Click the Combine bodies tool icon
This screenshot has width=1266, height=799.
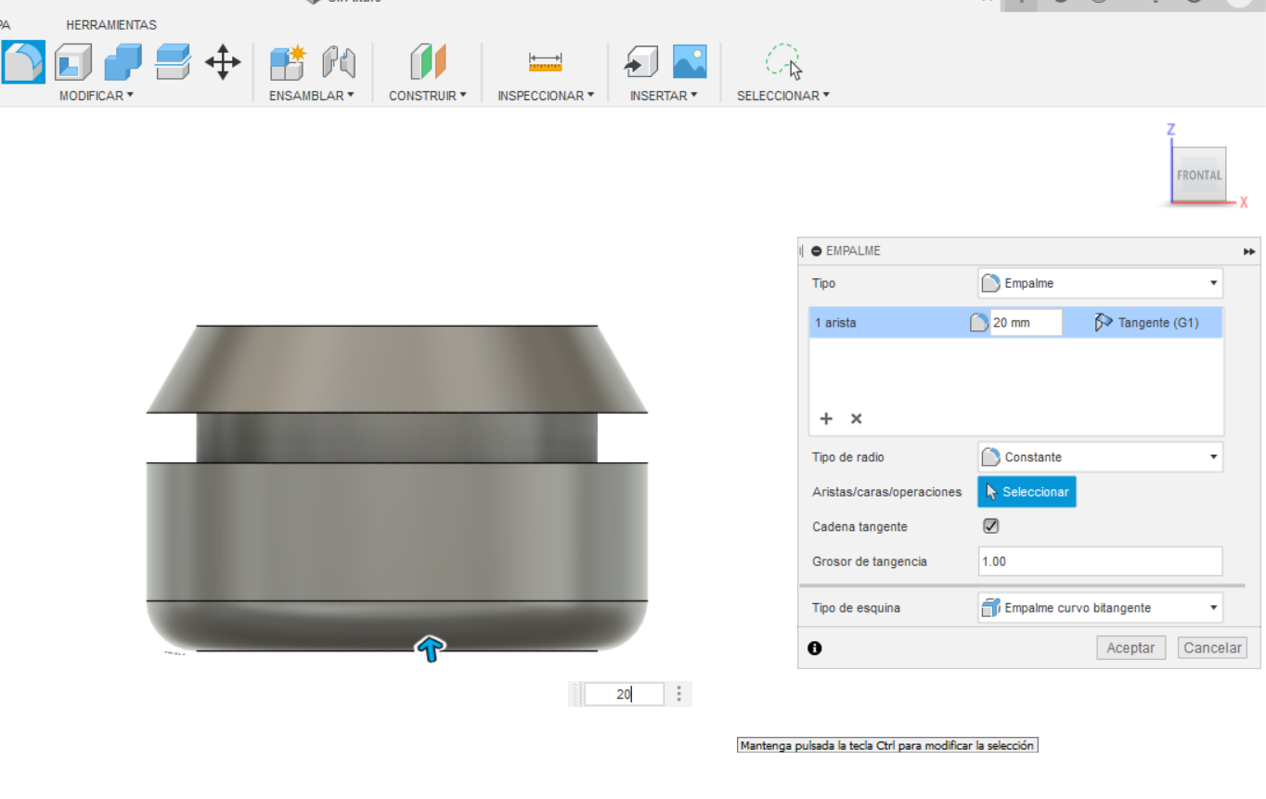click(x=123, y=62)
